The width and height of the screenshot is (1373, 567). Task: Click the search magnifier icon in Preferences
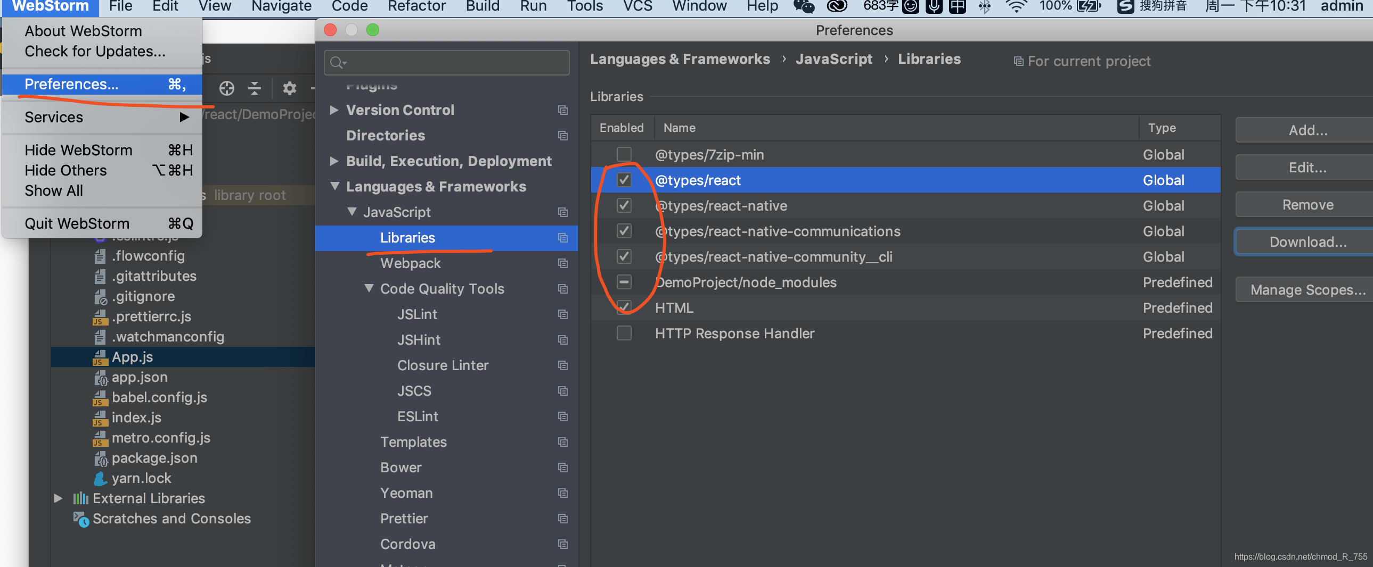(x=336, y=63)
